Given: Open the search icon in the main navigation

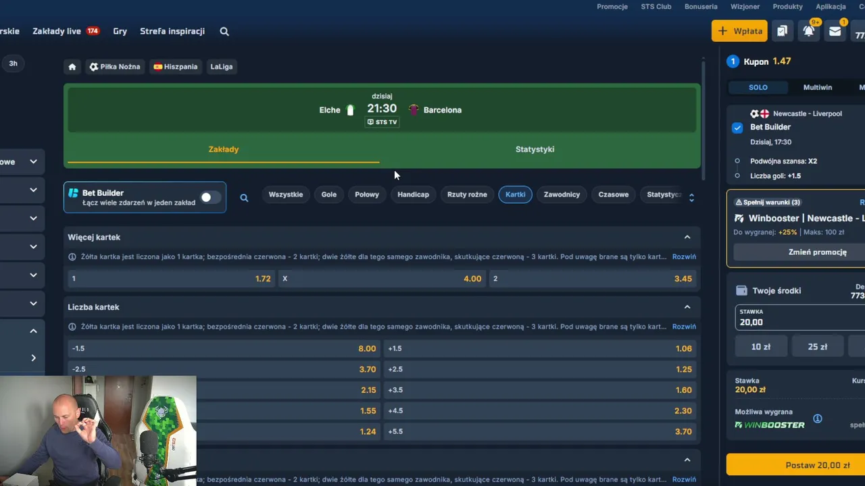Looking at the screenshot, I should point(224,31).
